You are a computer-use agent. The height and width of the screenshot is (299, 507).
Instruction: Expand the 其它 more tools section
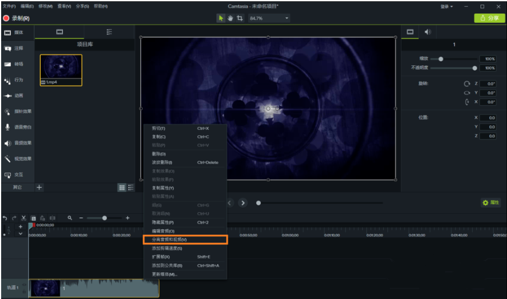tap(17, 188)
